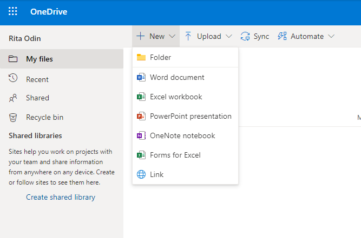Click the Upload button label

(x=209, y=36)
